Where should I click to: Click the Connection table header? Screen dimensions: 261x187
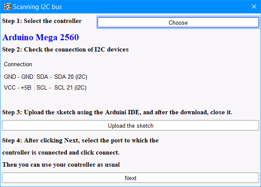(18, 64)
